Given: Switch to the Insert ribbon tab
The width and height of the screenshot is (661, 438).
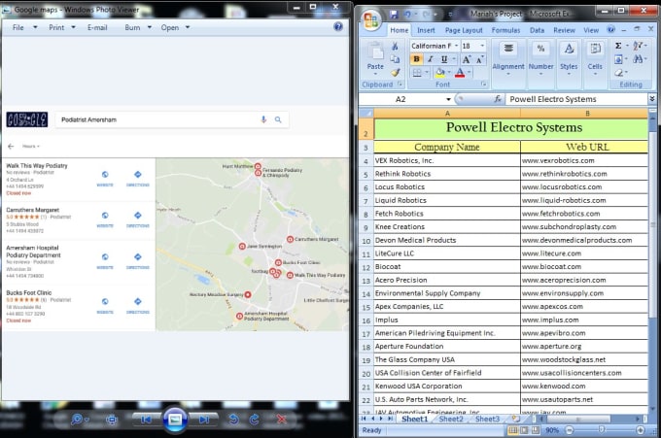Looking at the screenshot, I should tap(426, 30).
